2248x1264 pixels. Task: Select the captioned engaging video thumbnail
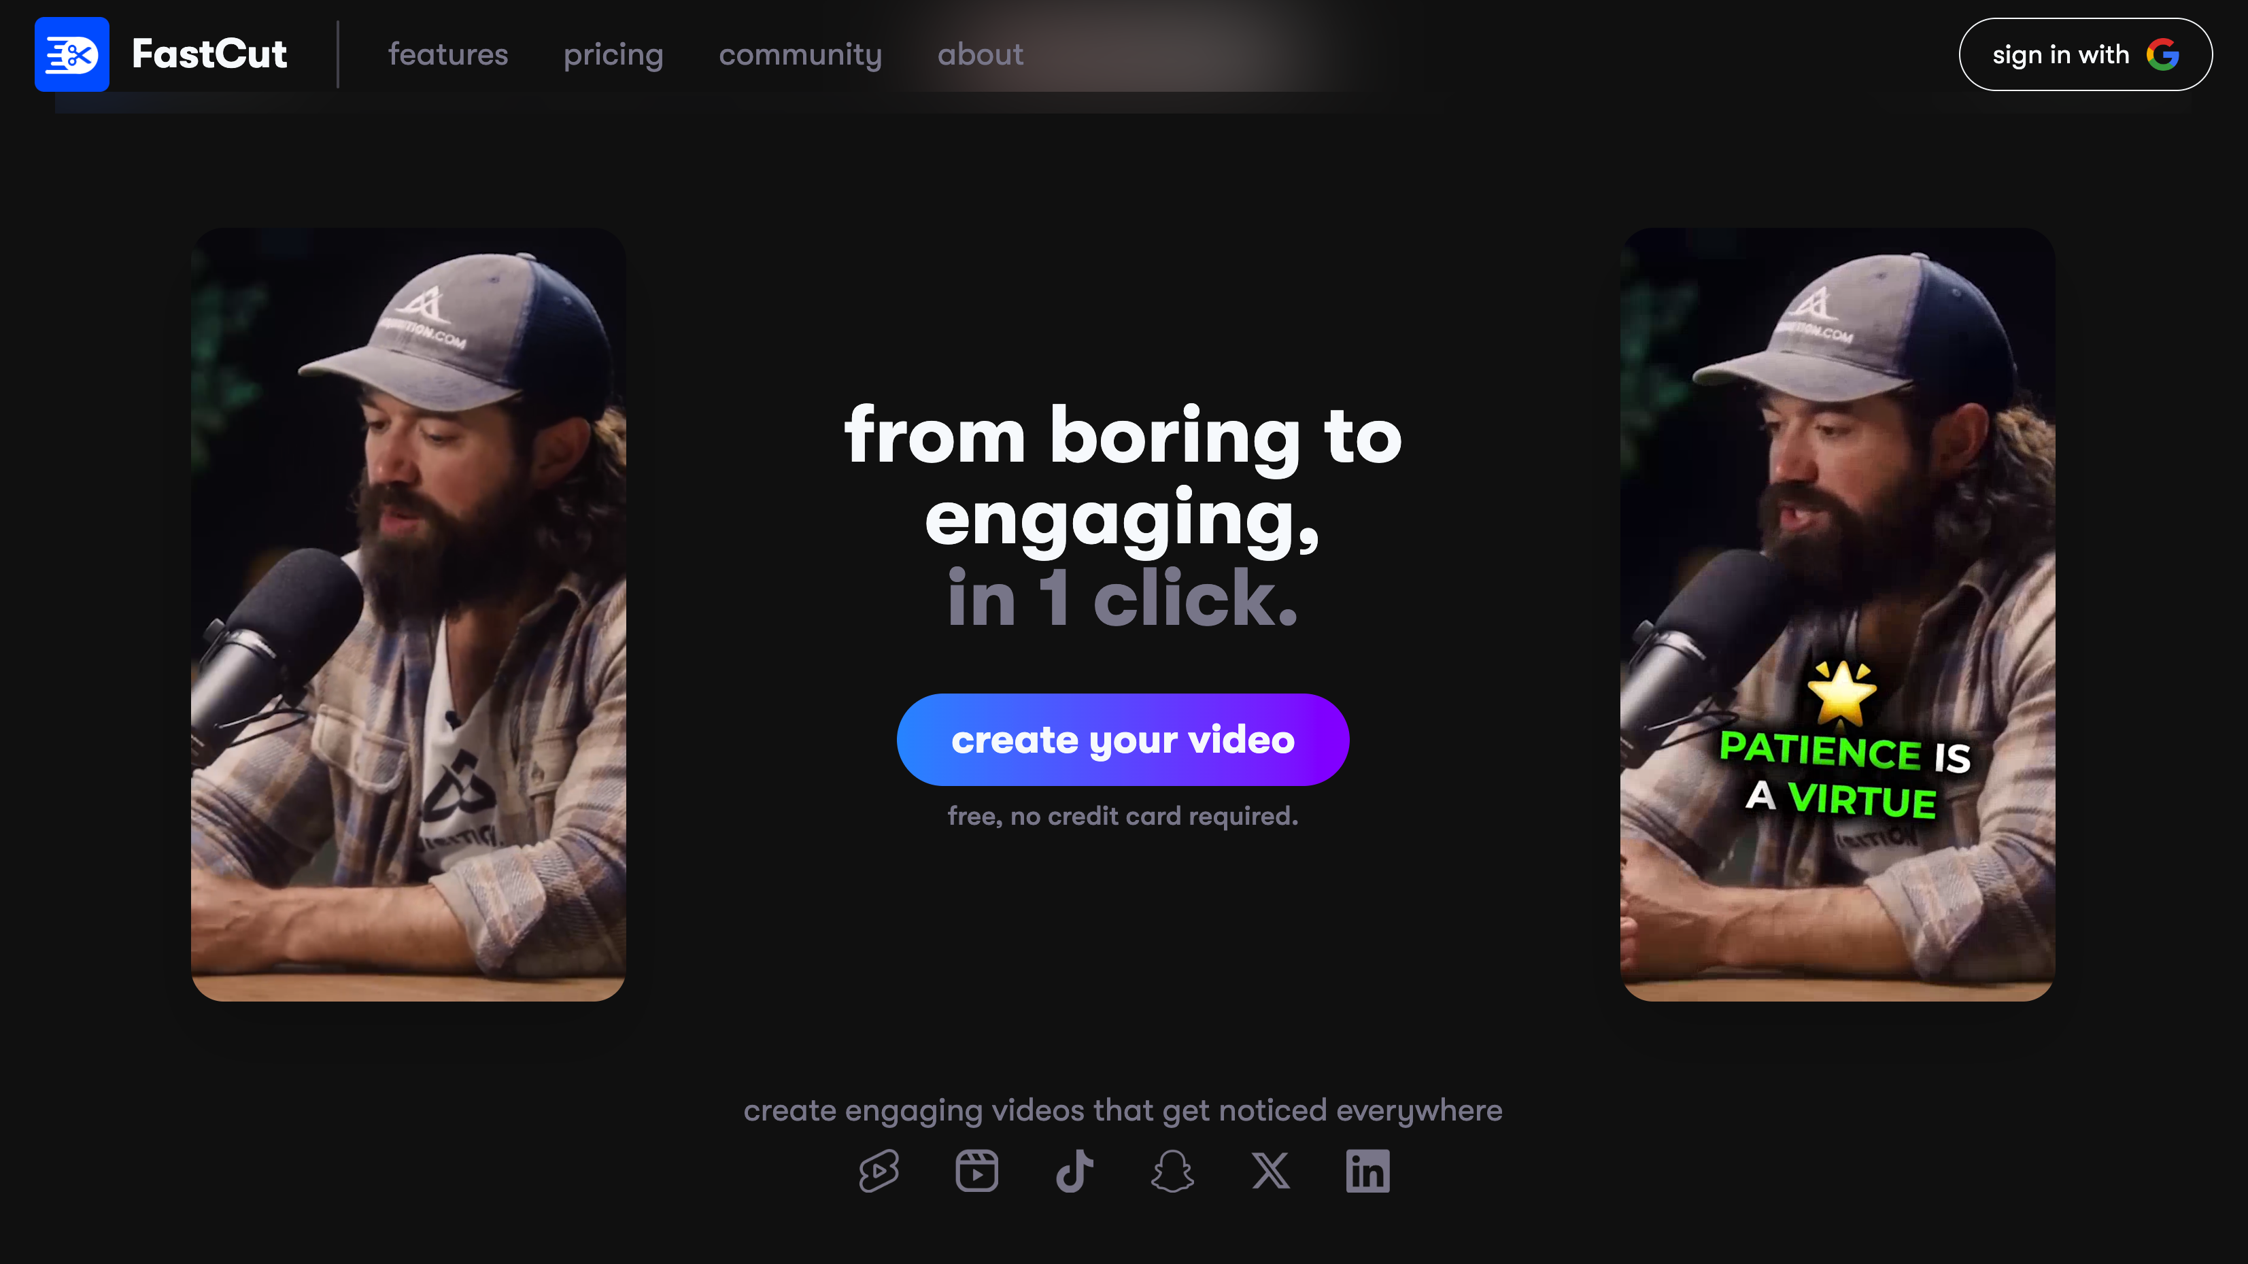coord(1838,614)
